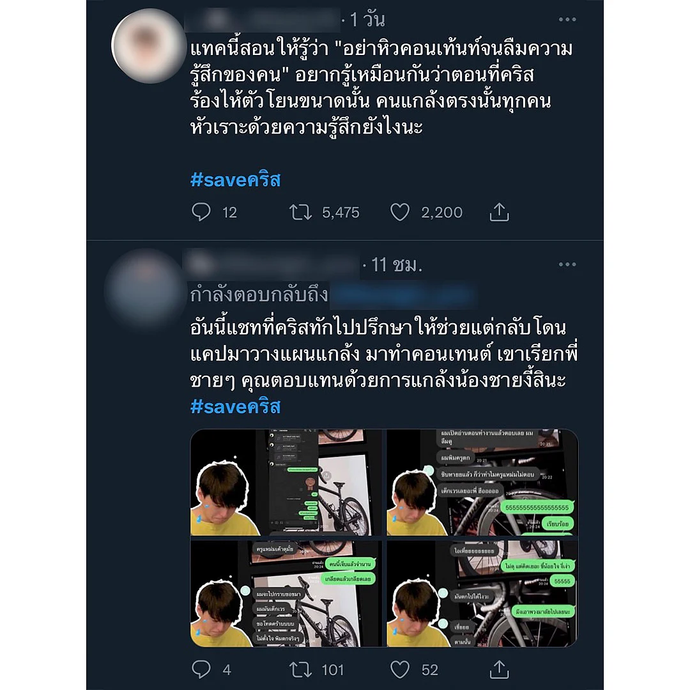The height and width of the screenshot is (690, 690).
Task: Open bottom-right chat screenshot thumbnail
Action: point(482,594)
